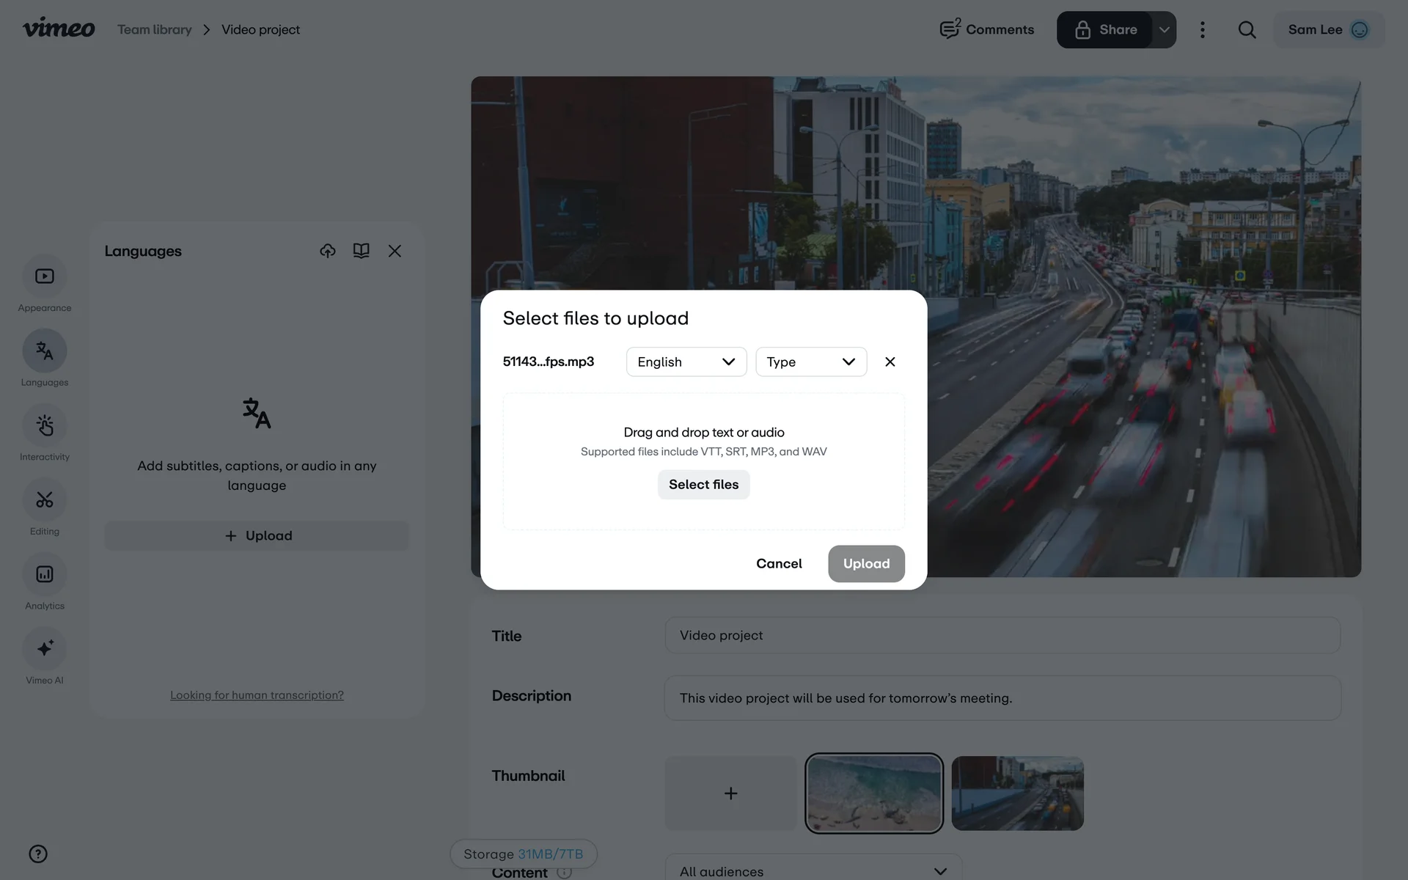Open the Editing scissors tool

[x=45, y=500]
